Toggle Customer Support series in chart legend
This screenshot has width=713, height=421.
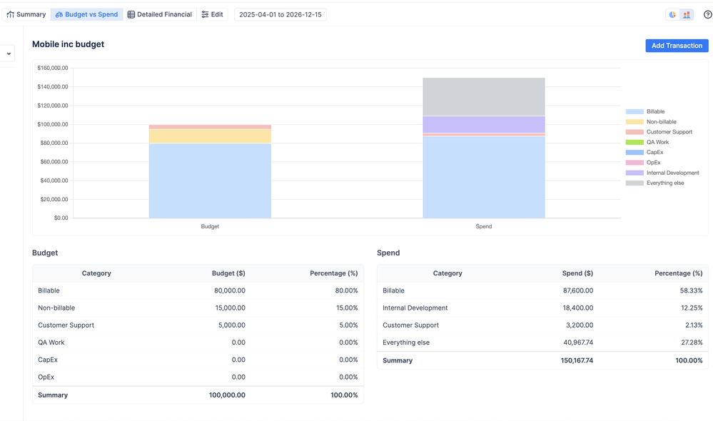tap(659, 132)
